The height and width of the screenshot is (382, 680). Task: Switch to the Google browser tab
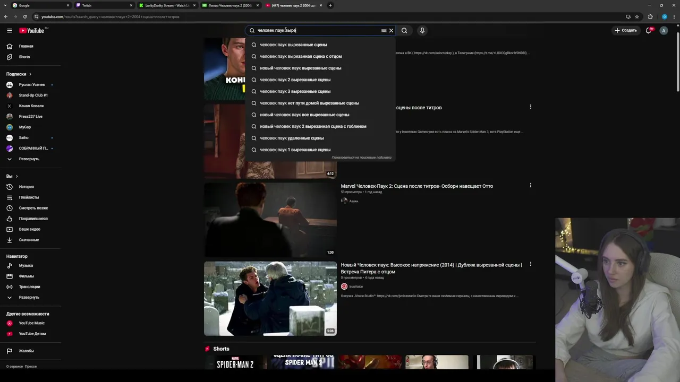tap(41, 5)
